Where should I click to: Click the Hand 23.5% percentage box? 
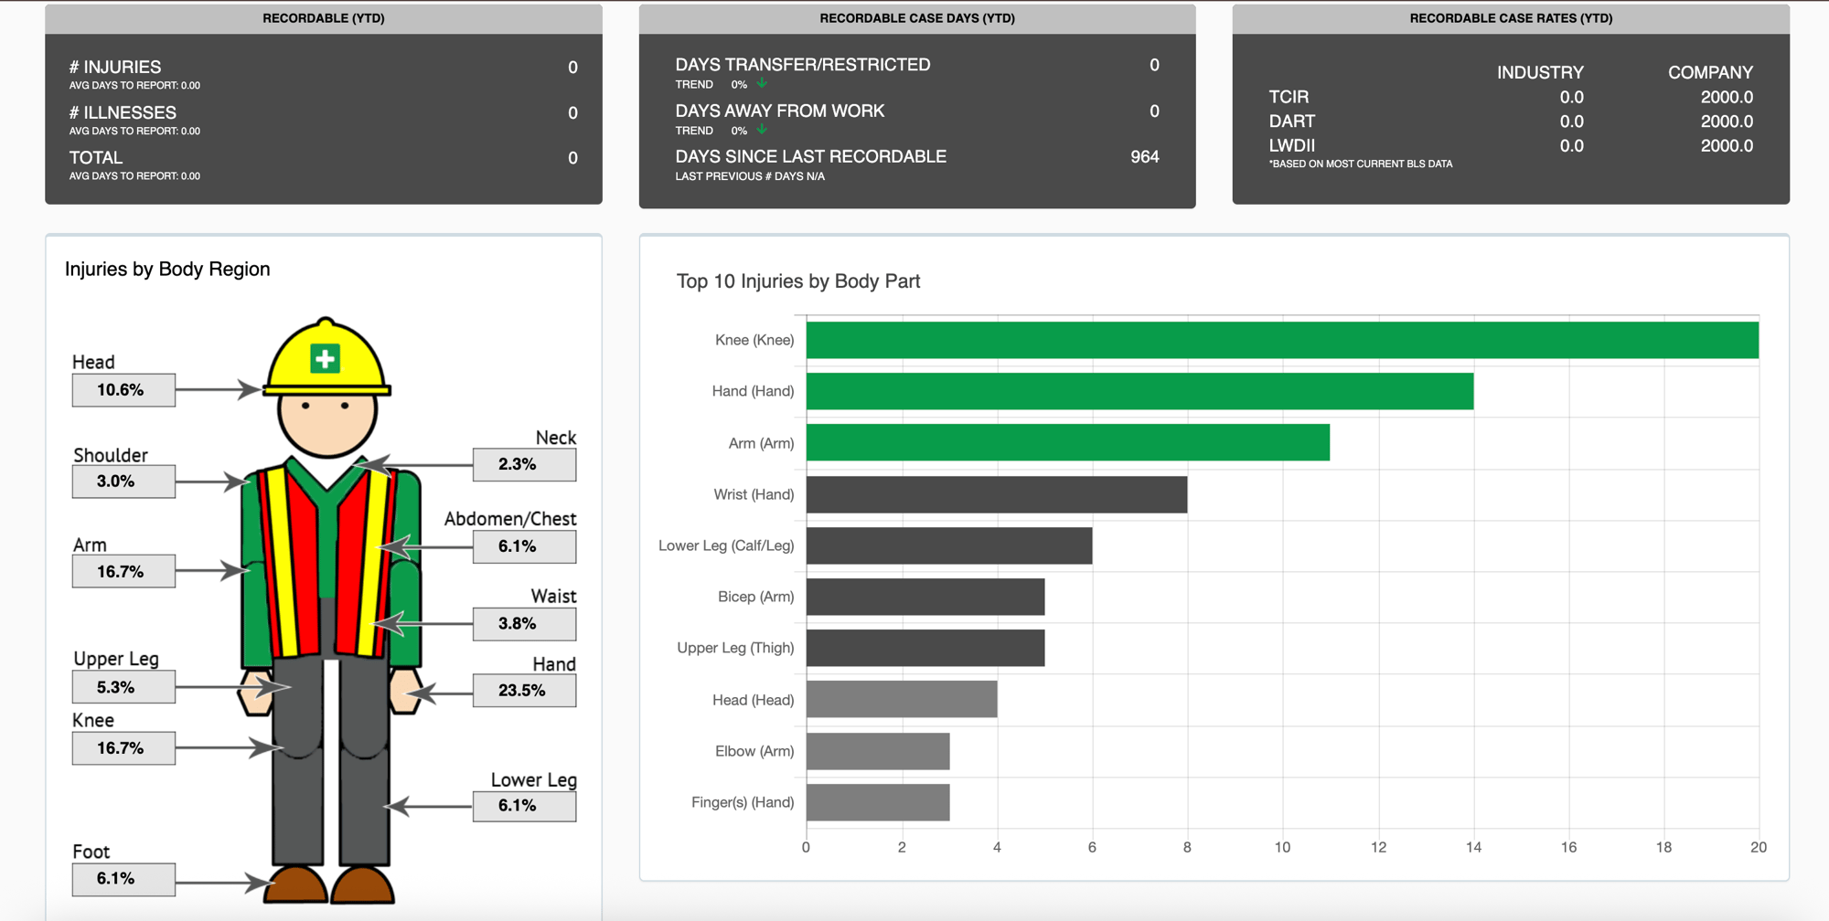coord(524,691)
